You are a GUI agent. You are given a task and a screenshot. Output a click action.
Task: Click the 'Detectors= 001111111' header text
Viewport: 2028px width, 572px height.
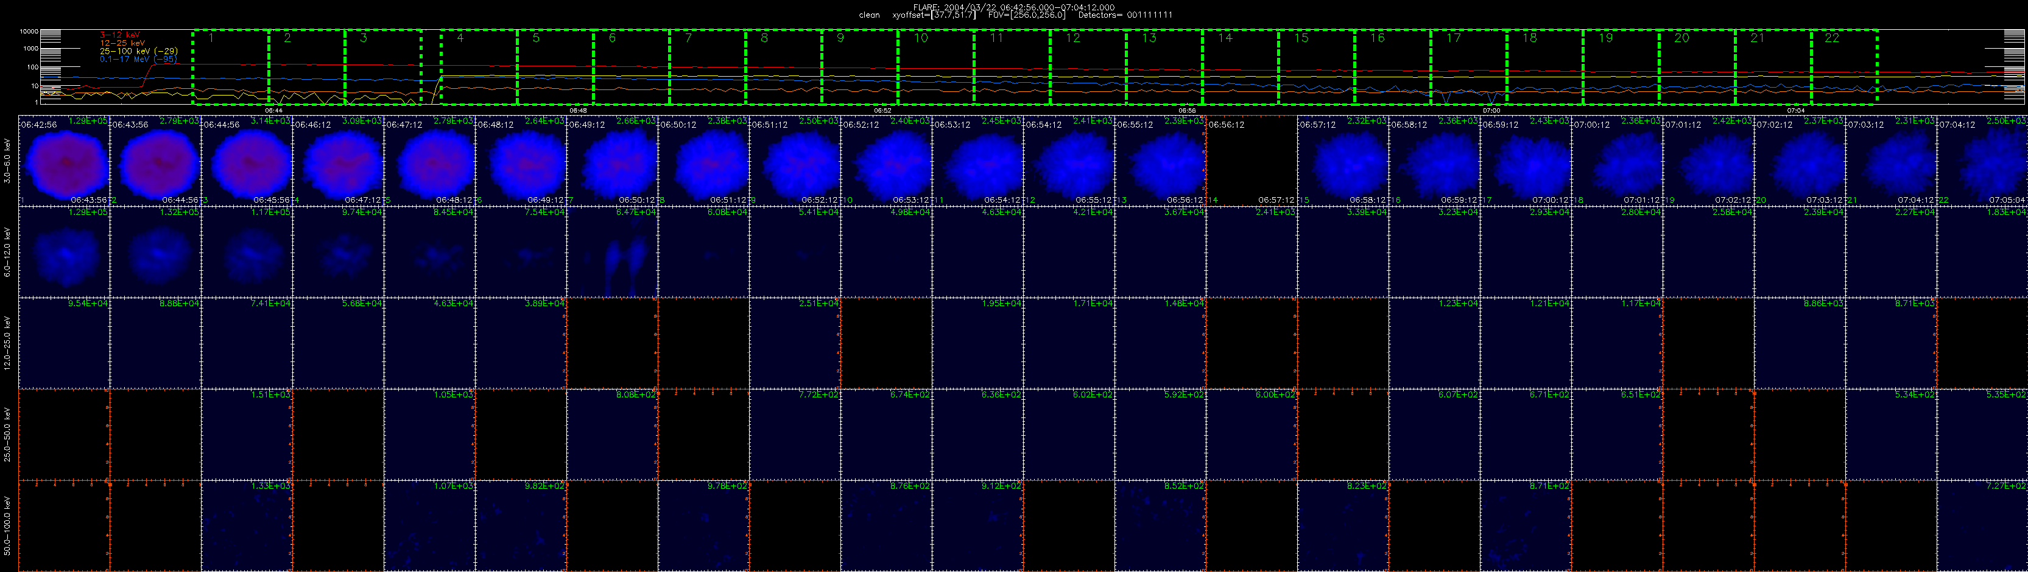click(1125, 15)
